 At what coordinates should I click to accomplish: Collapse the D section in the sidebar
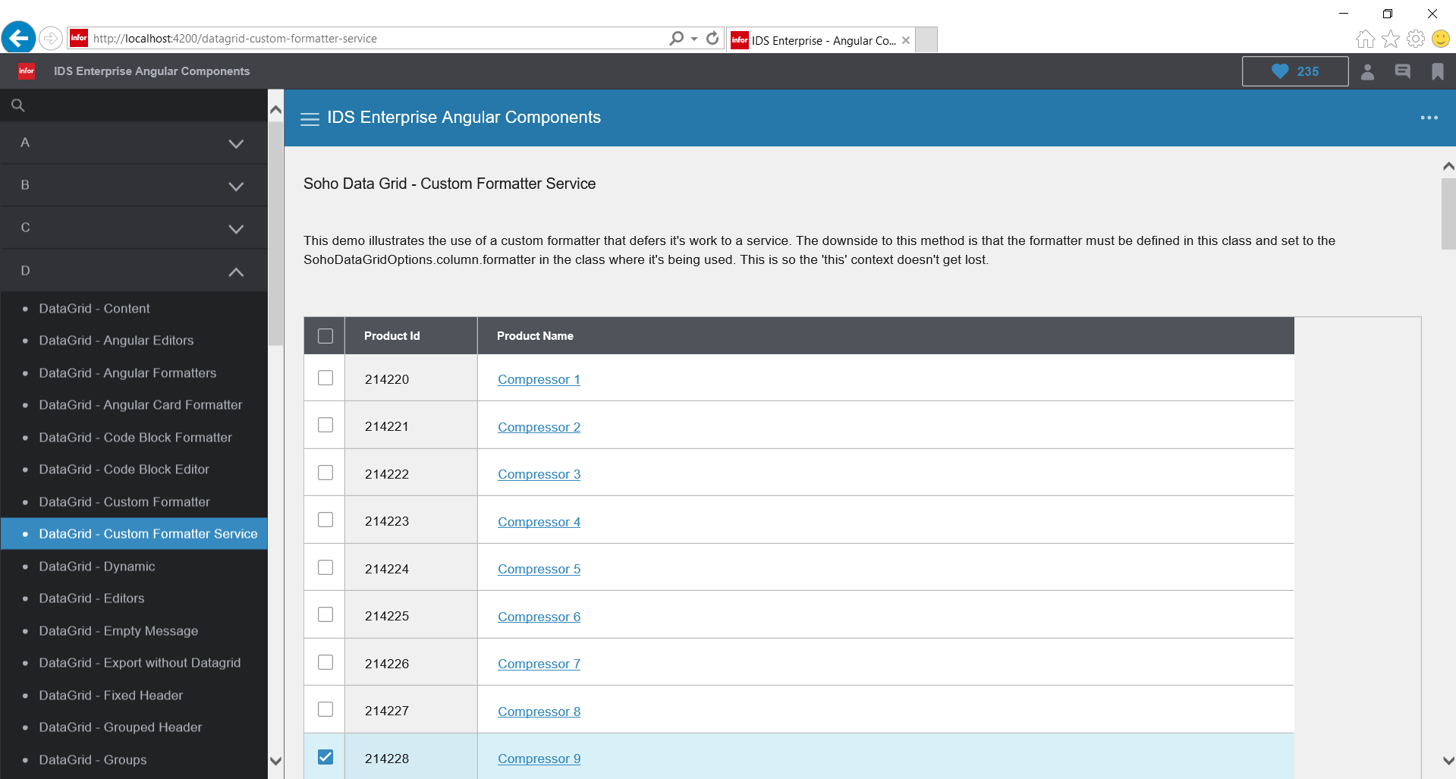pyautogui.click(x=134, y=271)
